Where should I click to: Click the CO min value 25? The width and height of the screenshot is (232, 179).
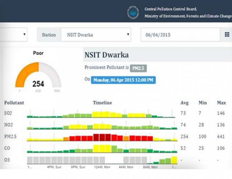coord(201,148)
